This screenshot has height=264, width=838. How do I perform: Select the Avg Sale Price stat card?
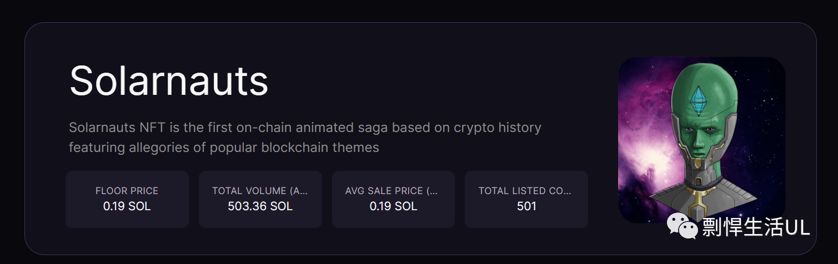393,199
